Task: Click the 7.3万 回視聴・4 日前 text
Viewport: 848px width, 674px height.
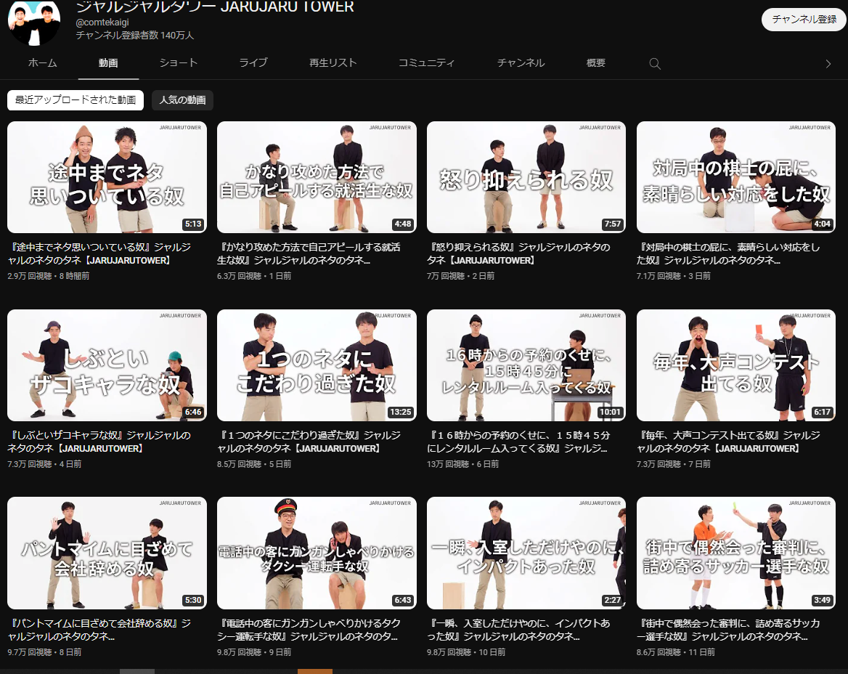Action: coord(44,464)
